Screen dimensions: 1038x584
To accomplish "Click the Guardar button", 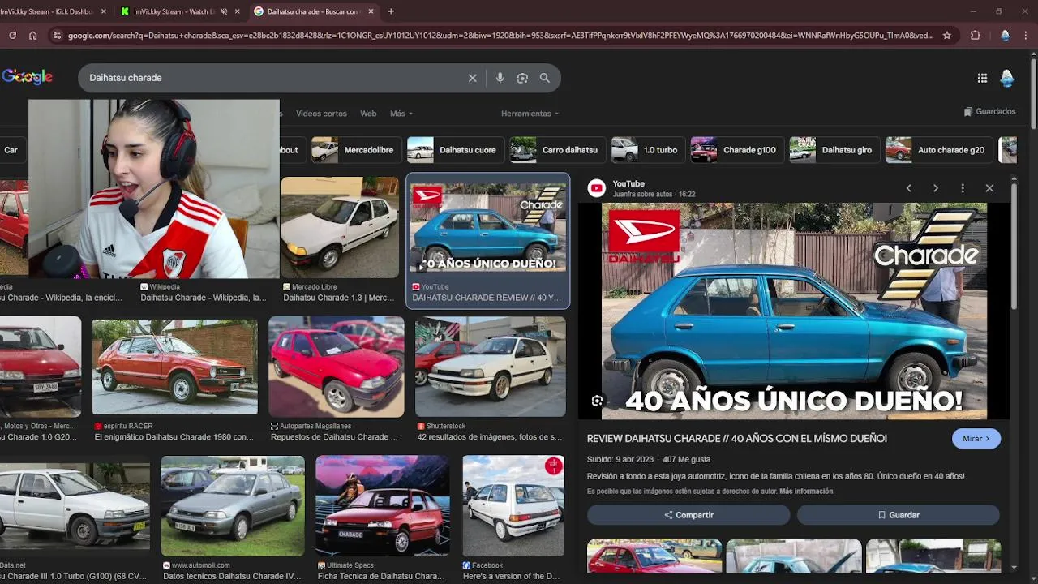I will (899, 515).
